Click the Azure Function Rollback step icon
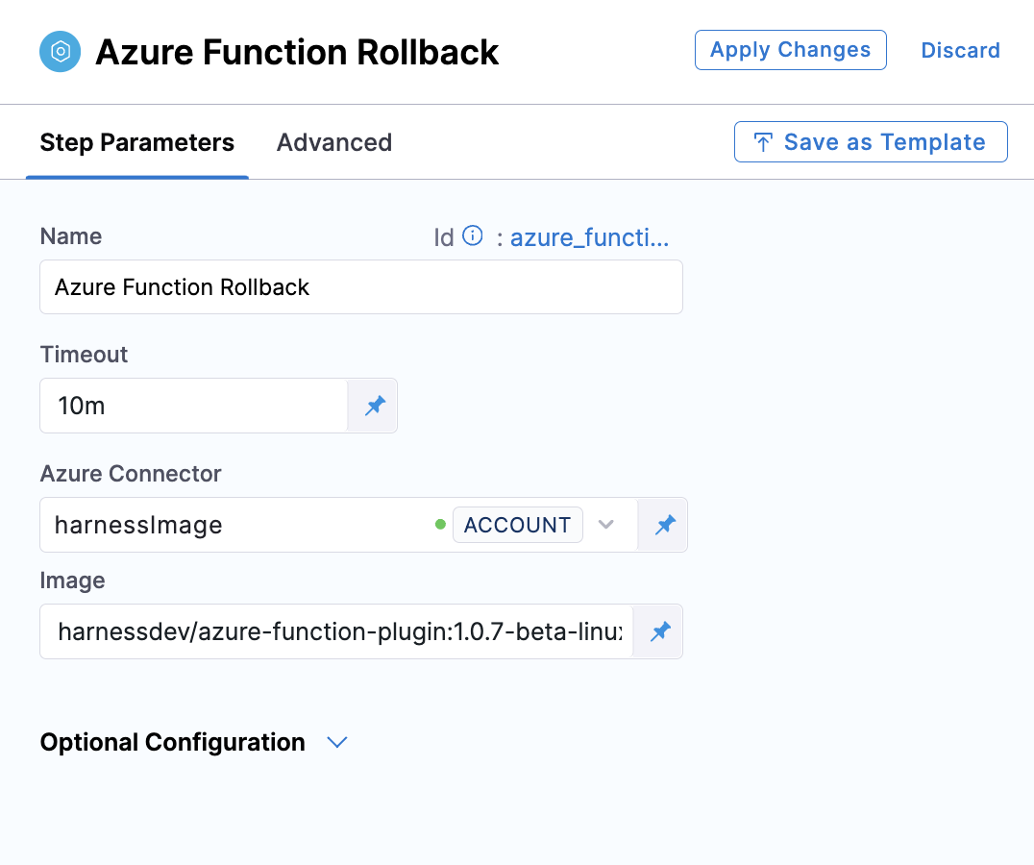This screenshot has height=865, width=1034. 60,51
